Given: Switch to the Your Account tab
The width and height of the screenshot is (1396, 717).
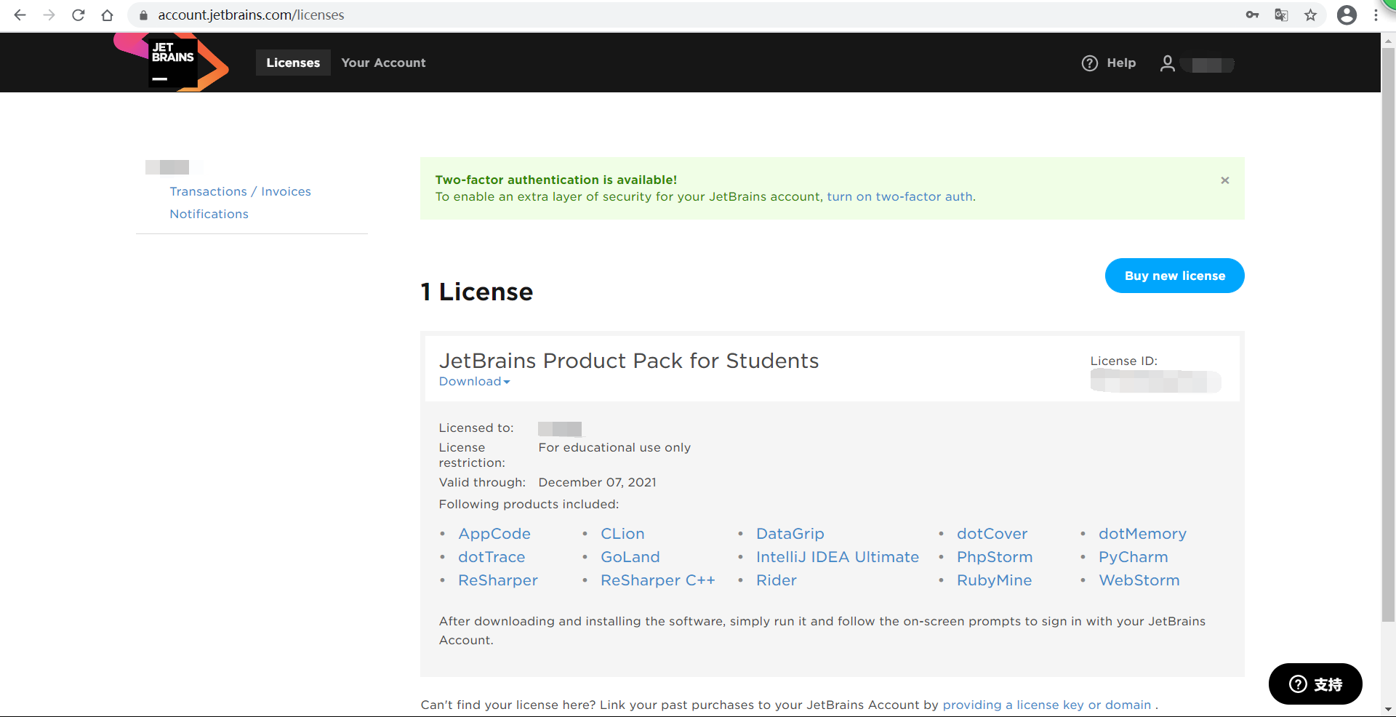Looking at the screenshot, I should [x=383, y=63].
